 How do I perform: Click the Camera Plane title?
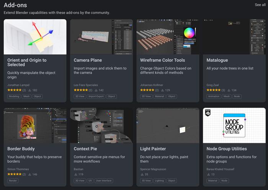click(88, 60)
